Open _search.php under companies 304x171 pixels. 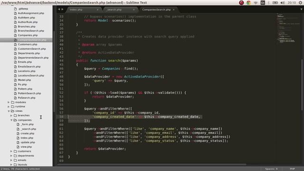(x=28, y=129)
